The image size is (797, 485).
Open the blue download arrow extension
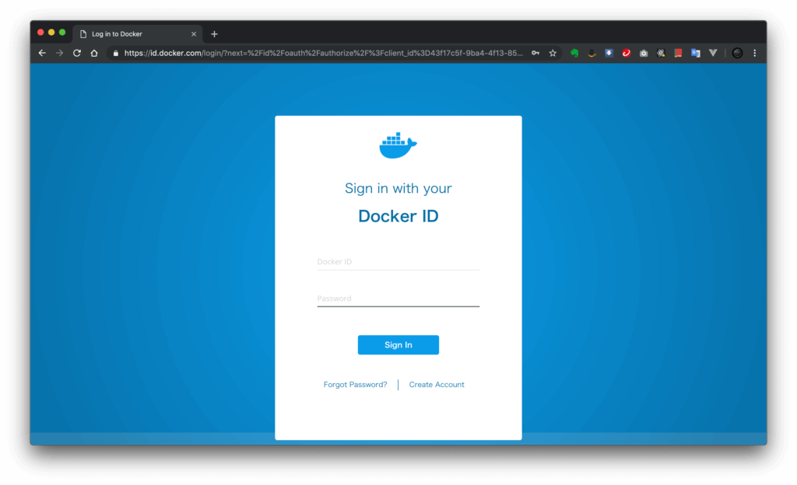609,53
